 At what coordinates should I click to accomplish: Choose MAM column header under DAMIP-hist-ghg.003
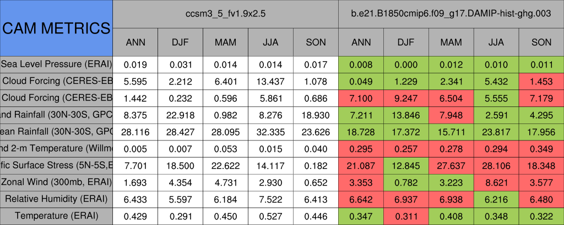point(451,42)
